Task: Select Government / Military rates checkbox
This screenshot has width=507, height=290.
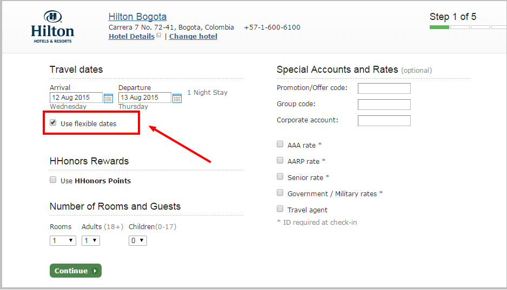Action: [x=280, y=192]
